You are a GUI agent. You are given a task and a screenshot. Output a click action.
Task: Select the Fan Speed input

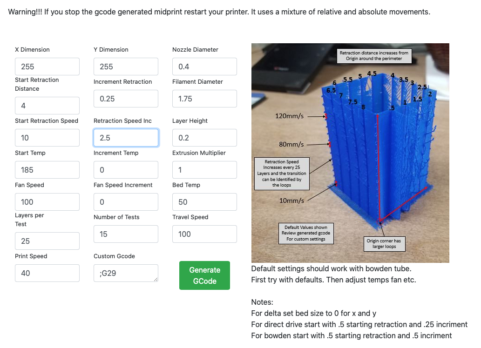(47, 202)
